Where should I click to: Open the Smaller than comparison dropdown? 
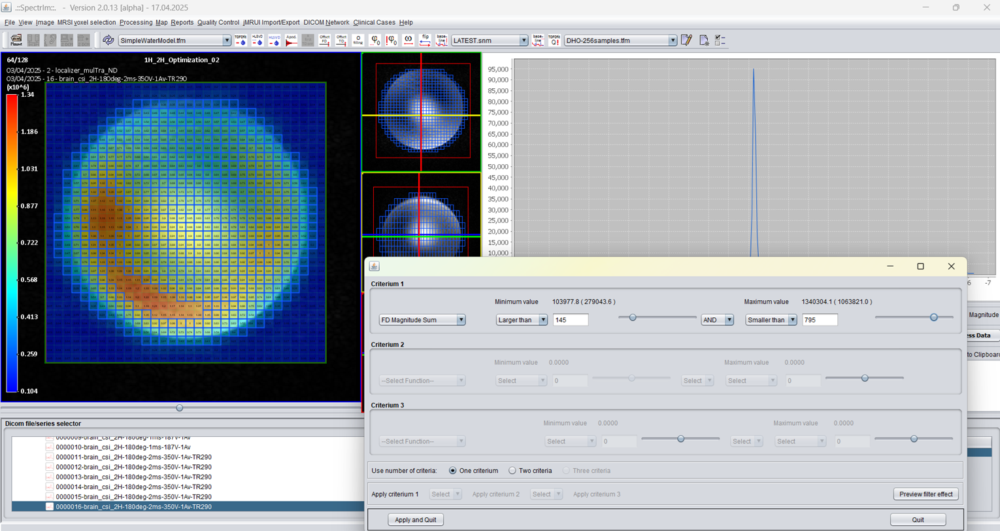pos(792,320)
